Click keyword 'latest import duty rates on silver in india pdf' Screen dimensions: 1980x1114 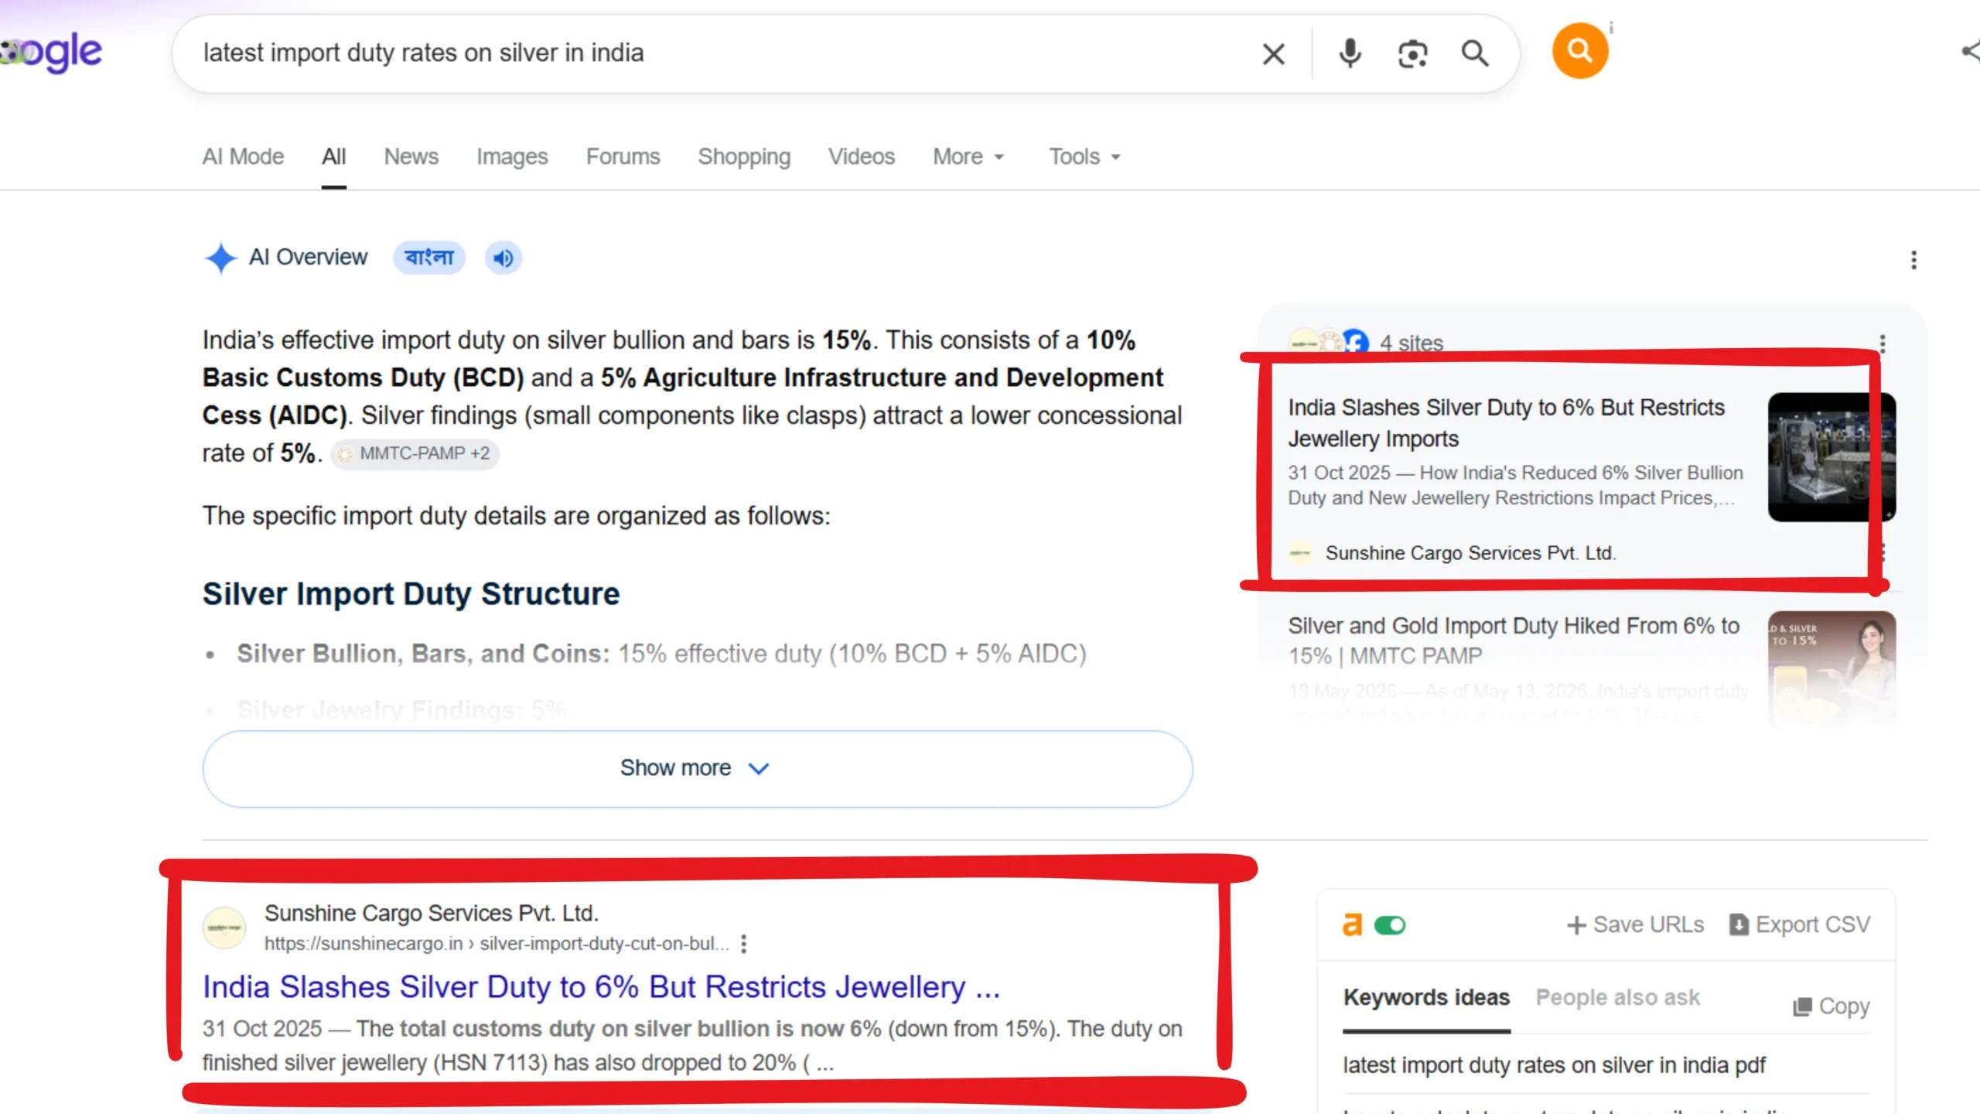click(1554, 1065)
